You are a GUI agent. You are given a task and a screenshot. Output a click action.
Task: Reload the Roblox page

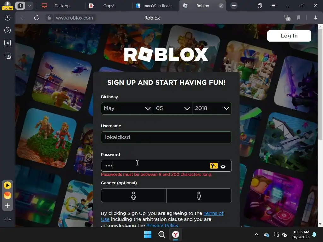tap(37, 18)
